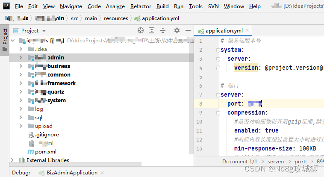Expand the sql folder
The width and height of the screenshot is (324, 177).
pos(21,118)
